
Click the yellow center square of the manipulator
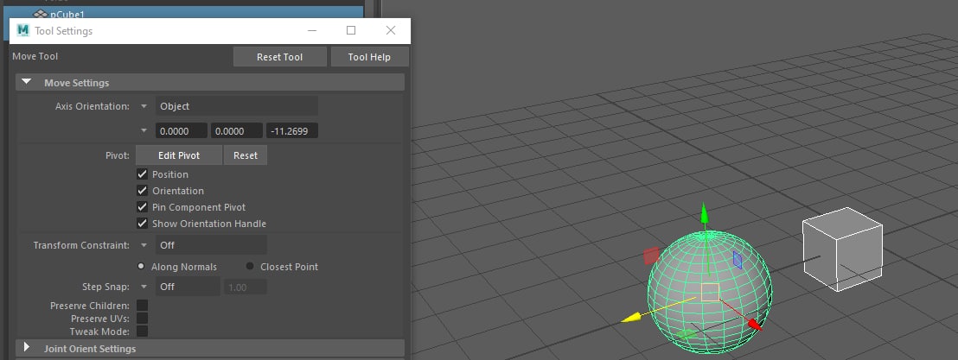coord(710,293)
